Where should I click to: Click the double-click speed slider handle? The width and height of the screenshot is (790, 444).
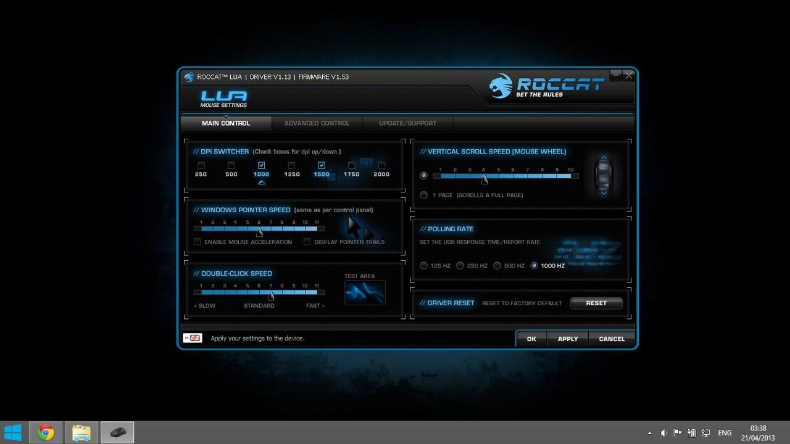tap(270, 295)
